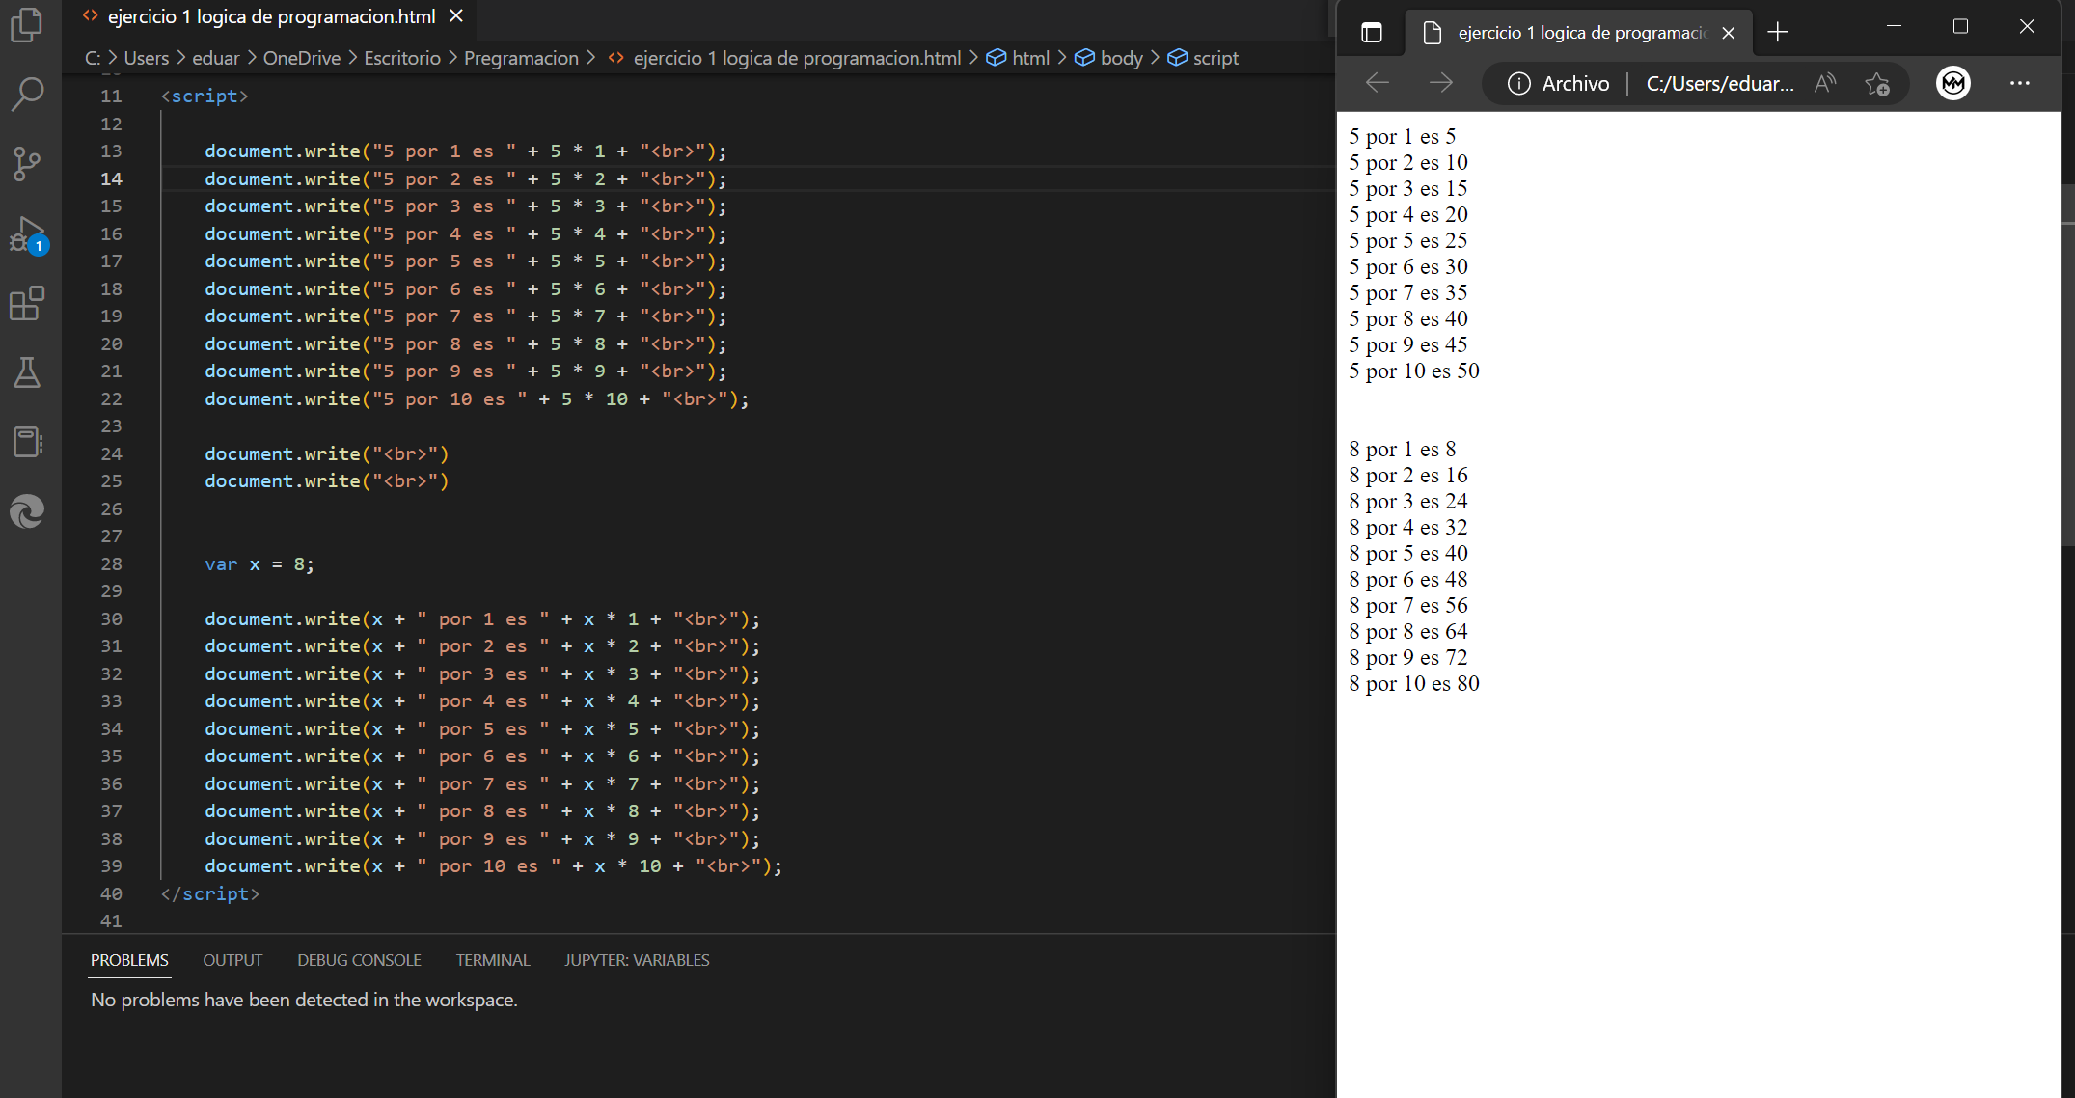Image resolution: width=2075 pixels, height=1098 pixels.
Task: Switch to the PROBLEMS panel tab
Action: 129,960
